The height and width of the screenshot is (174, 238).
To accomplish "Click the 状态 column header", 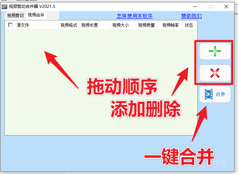I will (190, 25).
